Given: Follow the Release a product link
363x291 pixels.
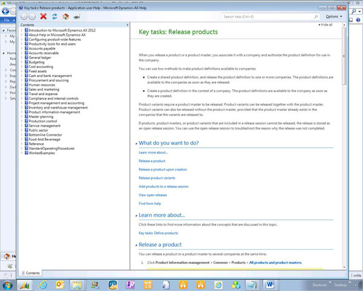Looking at the screenshot, I should (x=152, y=161).
